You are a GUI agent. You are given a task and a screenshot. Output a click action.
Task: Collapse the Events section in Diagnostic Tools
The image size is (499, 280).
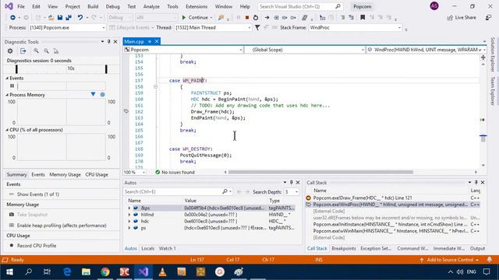7,78
